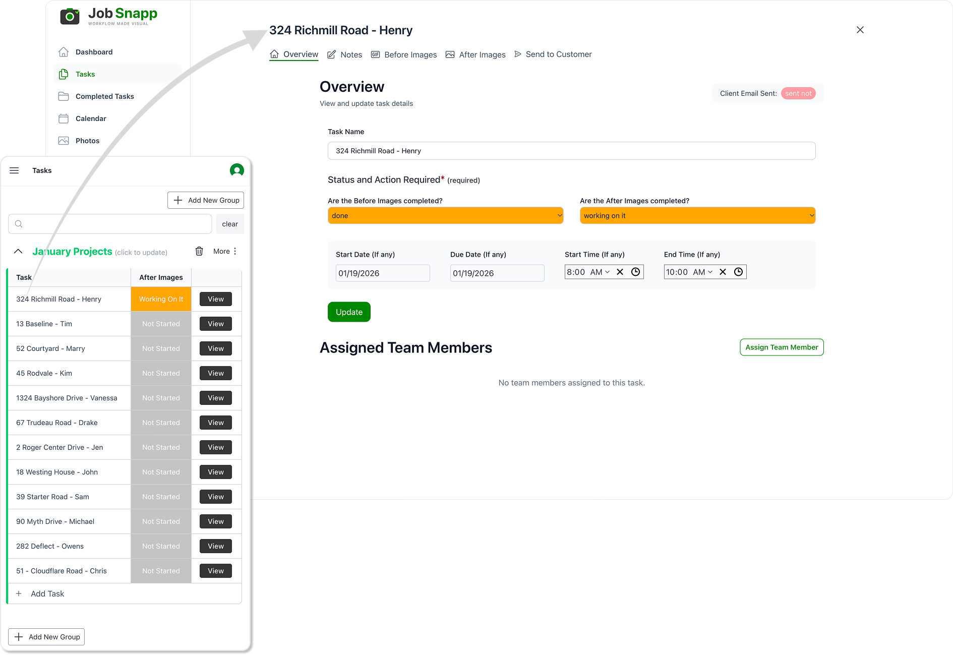
Task: Click Assign Team Member
Action: tap(781, 347)
